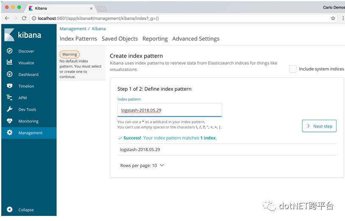
Task: Open APM via lines icon
Action: click(9, 97)
